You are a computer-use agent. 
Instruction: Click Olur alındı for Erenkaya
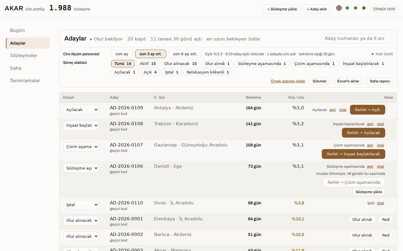pos(362,220)
